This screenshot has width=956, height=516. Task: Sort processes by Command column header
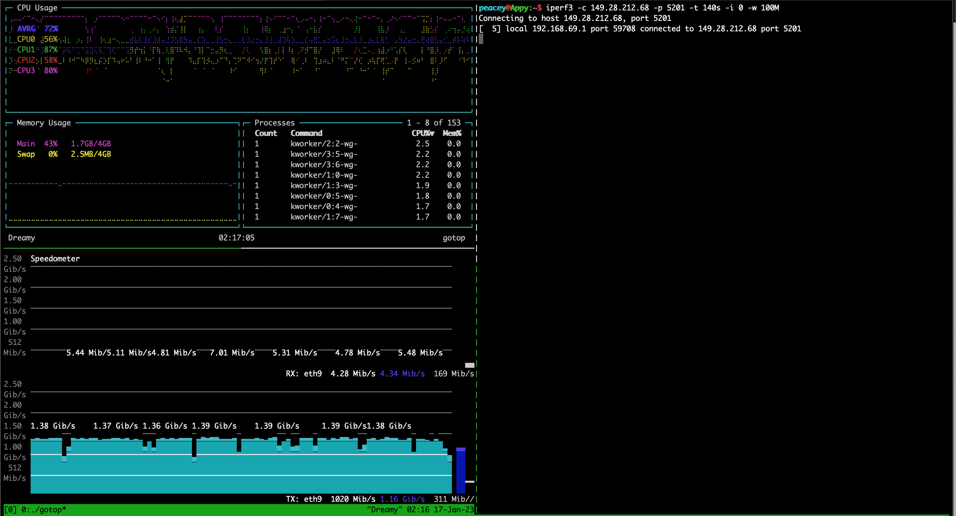[x=306, y=133]
